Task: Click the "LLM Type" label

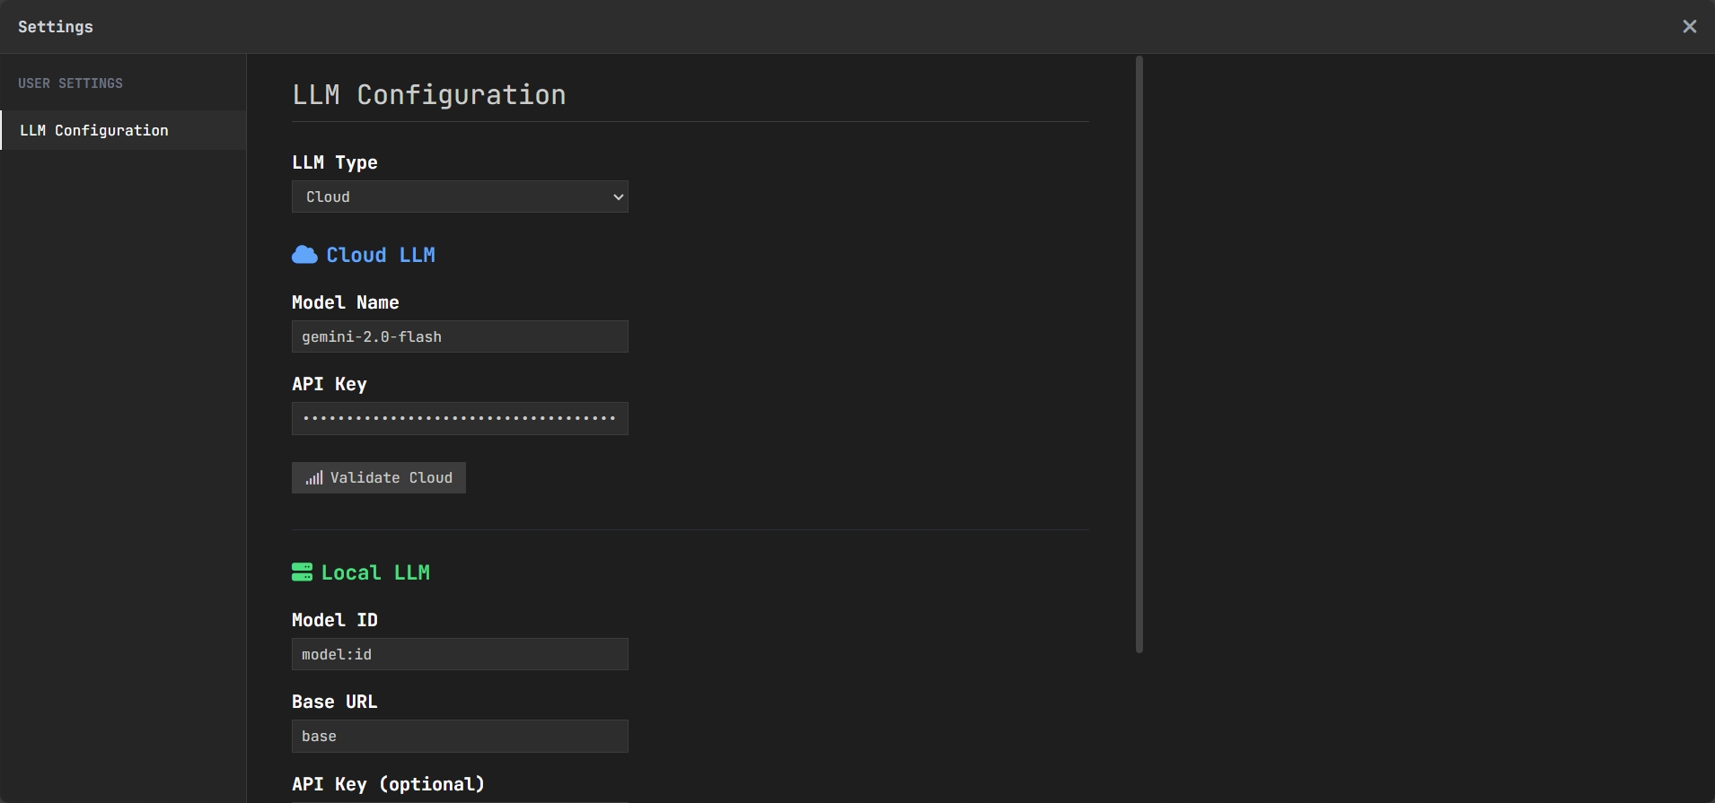Action: pyautogui.click(x=334, y=162)
